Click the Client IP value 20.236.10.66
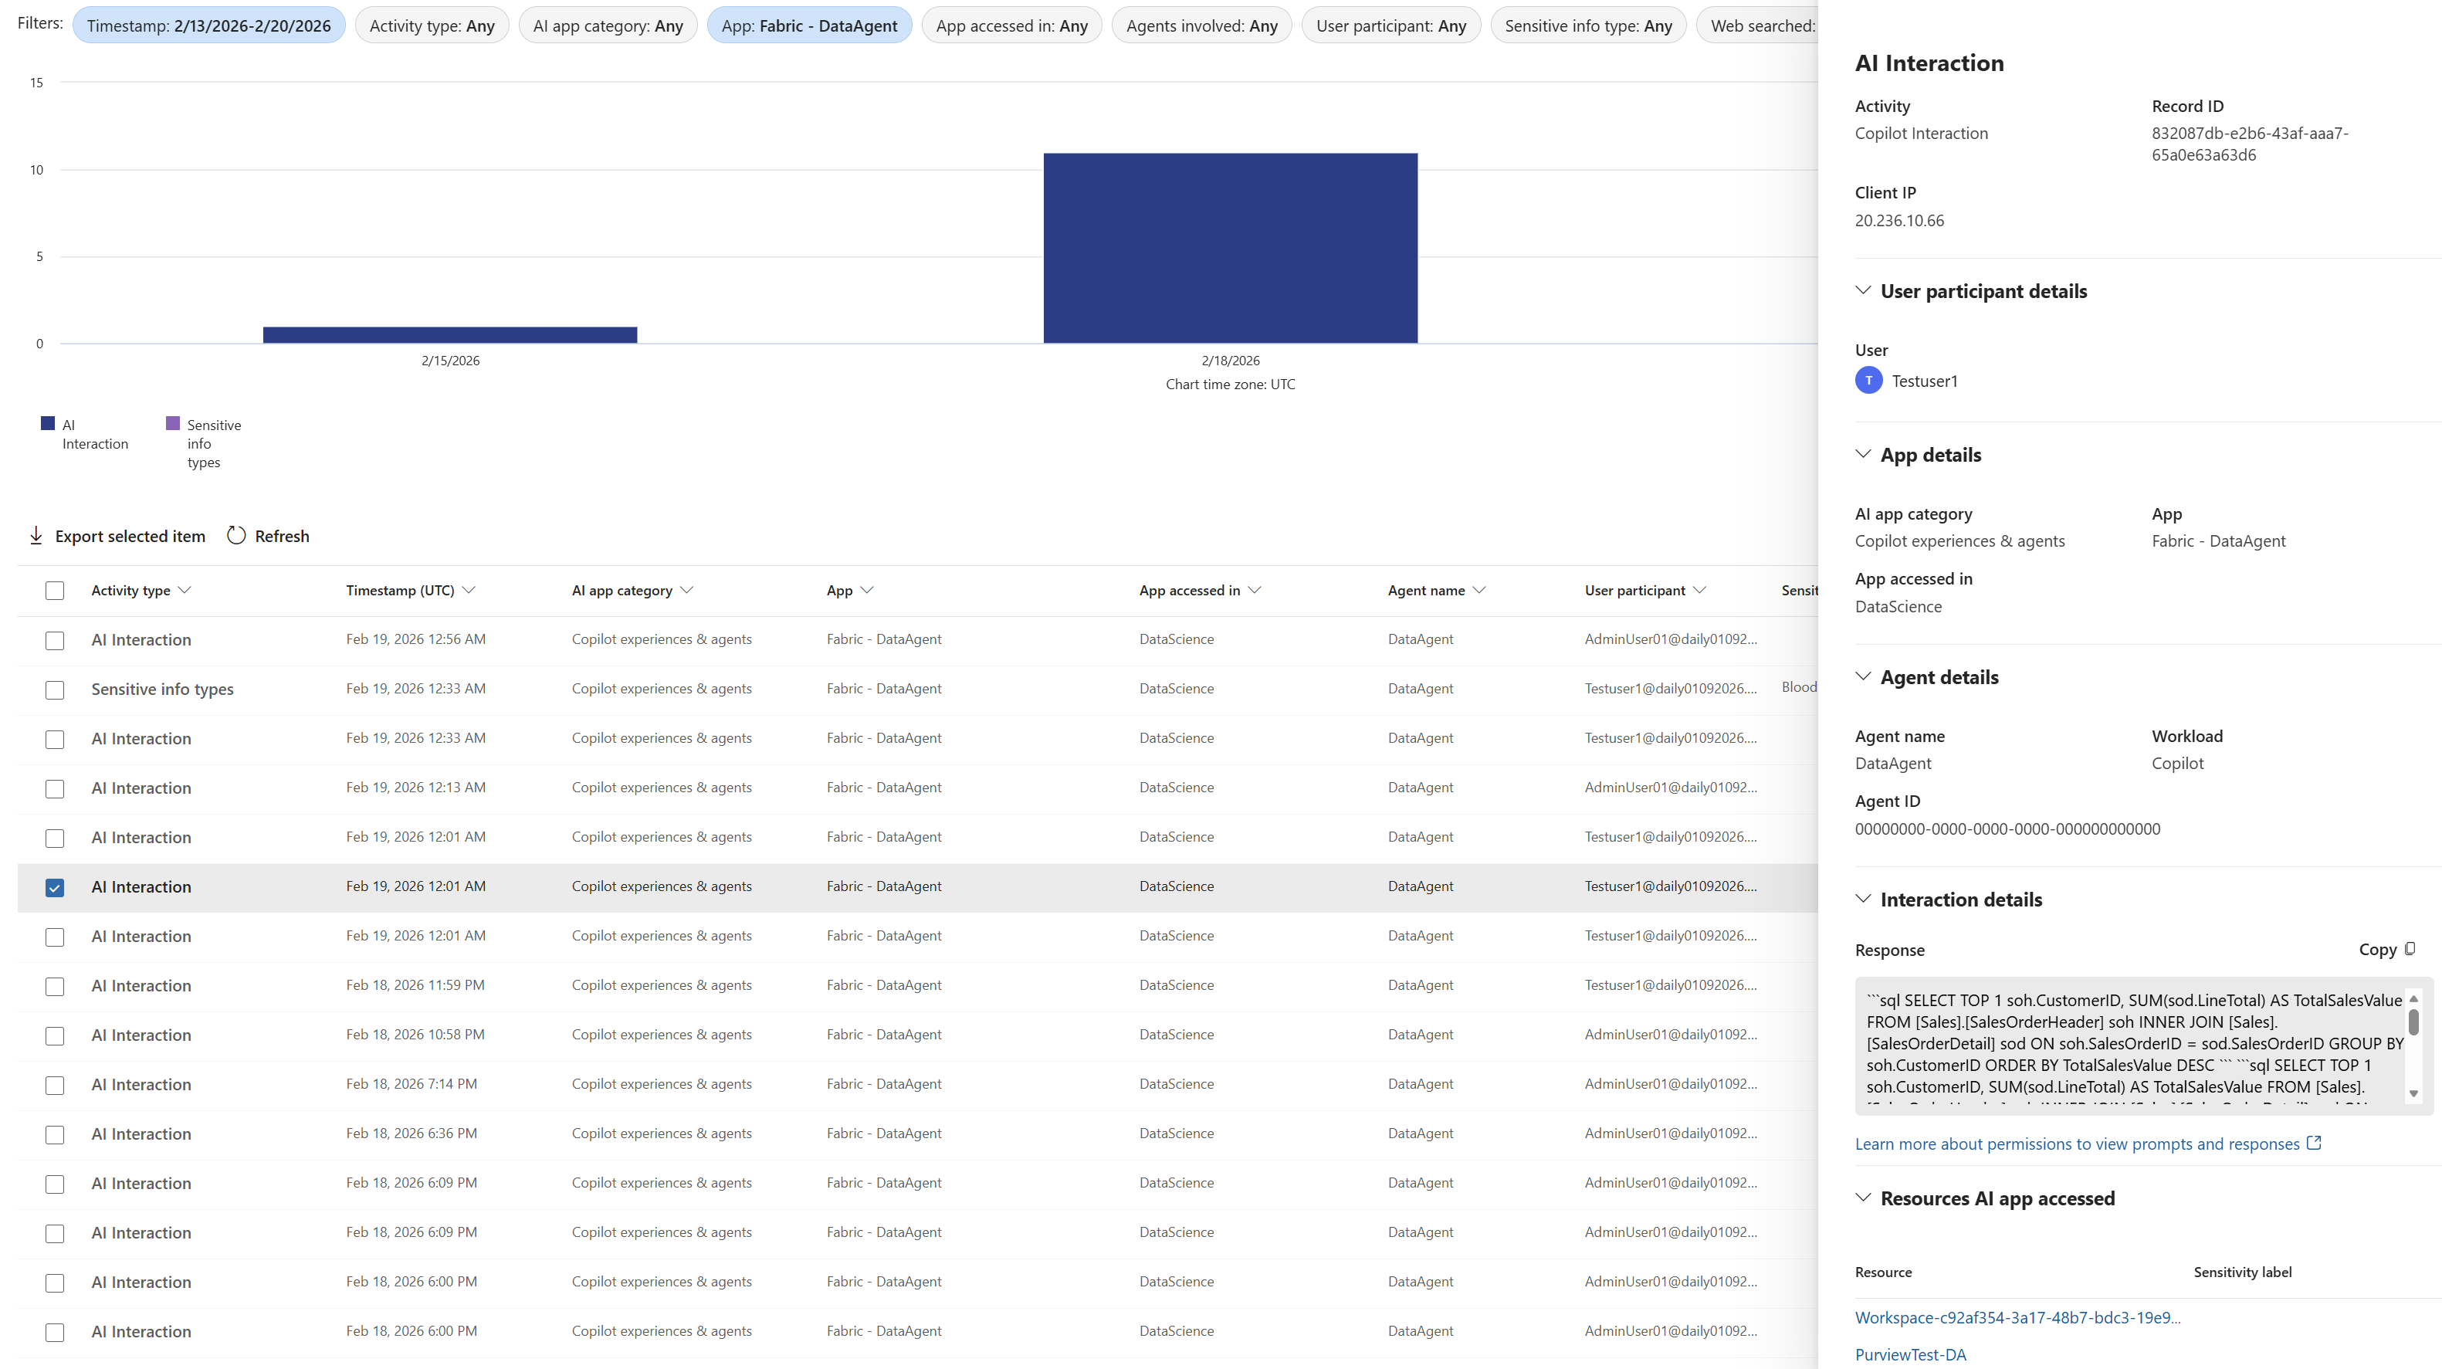This screenshot has height=1369, width=2442. coord(1898,220)
